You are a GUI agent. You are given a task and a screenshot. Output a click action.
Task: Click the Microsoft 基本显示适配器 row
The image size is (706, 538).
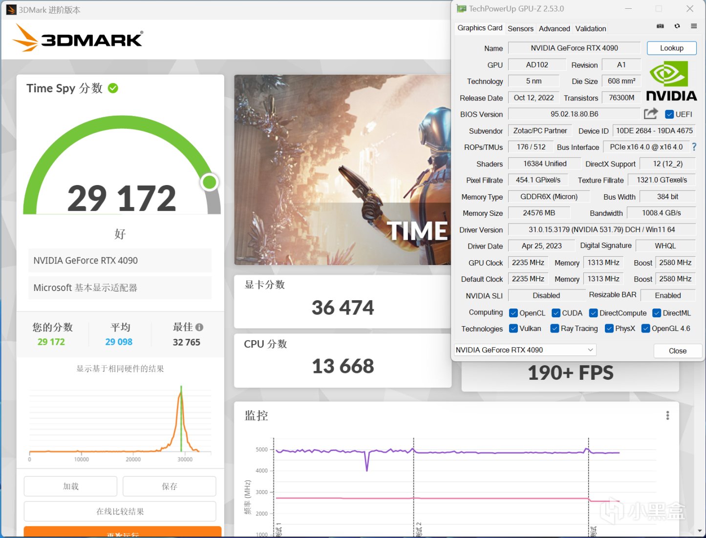[120, 288]
